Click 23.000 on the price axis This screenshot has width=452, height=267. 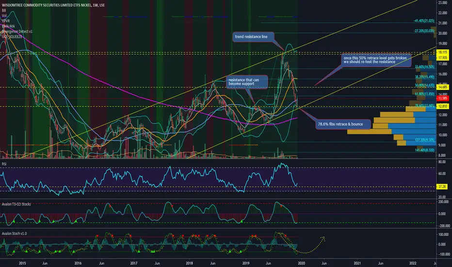click(442, 2)
